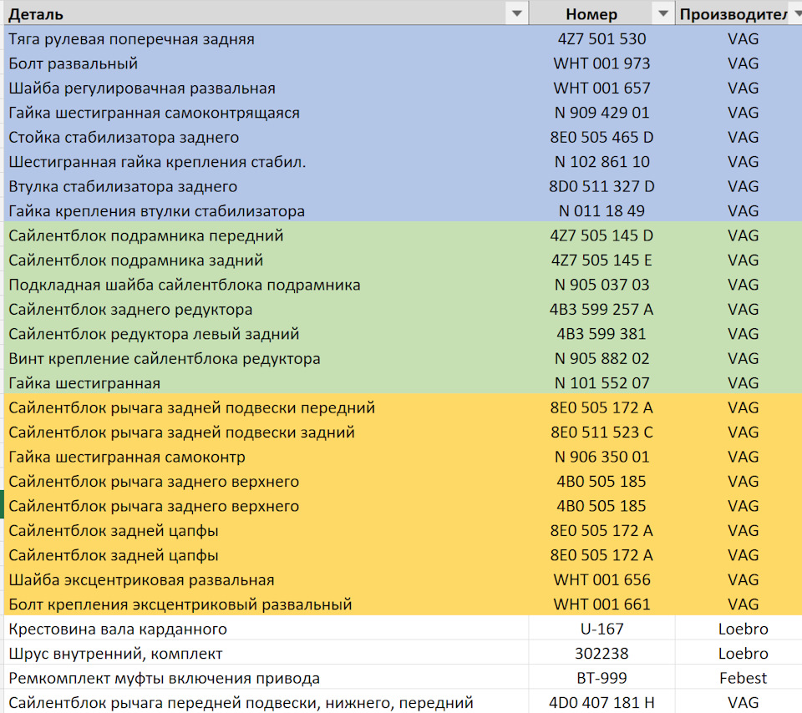Open the Номер column filter dropdown

tap(663, 13)
